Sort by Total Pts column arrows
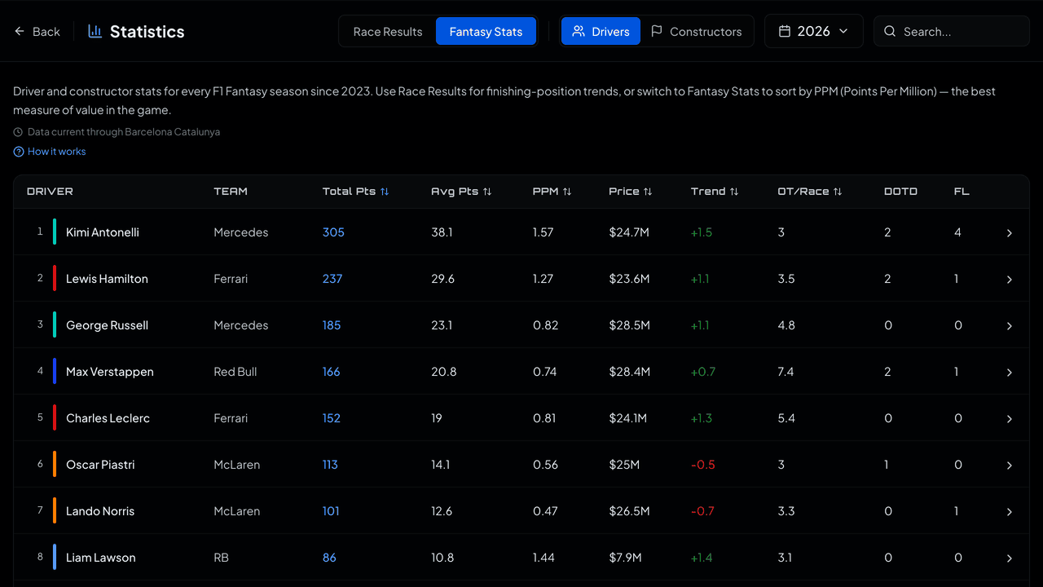 (x=385, y=192)
